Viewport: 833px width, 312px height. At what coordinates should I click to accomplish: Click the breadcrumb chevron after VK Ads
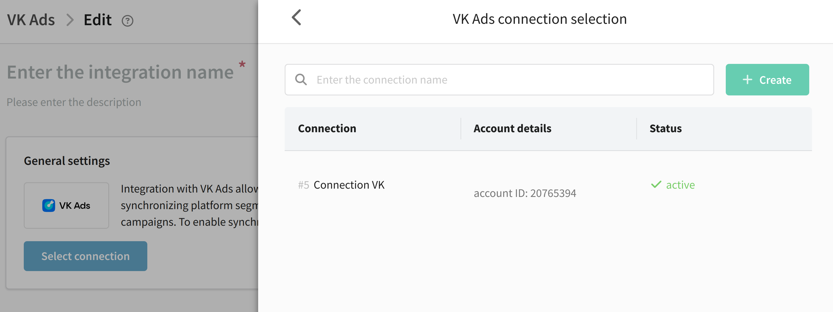click(x=70, y=20)
